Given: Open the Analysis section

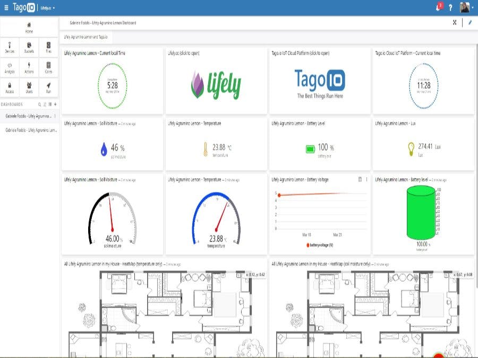Looking at the screenshot, I should (10, 67).
